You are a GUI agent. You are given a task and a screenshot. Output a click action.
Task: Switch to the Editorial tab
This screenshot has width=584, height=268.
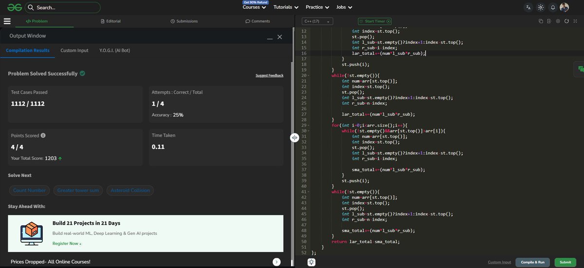pyautogui.click(x=110, y=21)
